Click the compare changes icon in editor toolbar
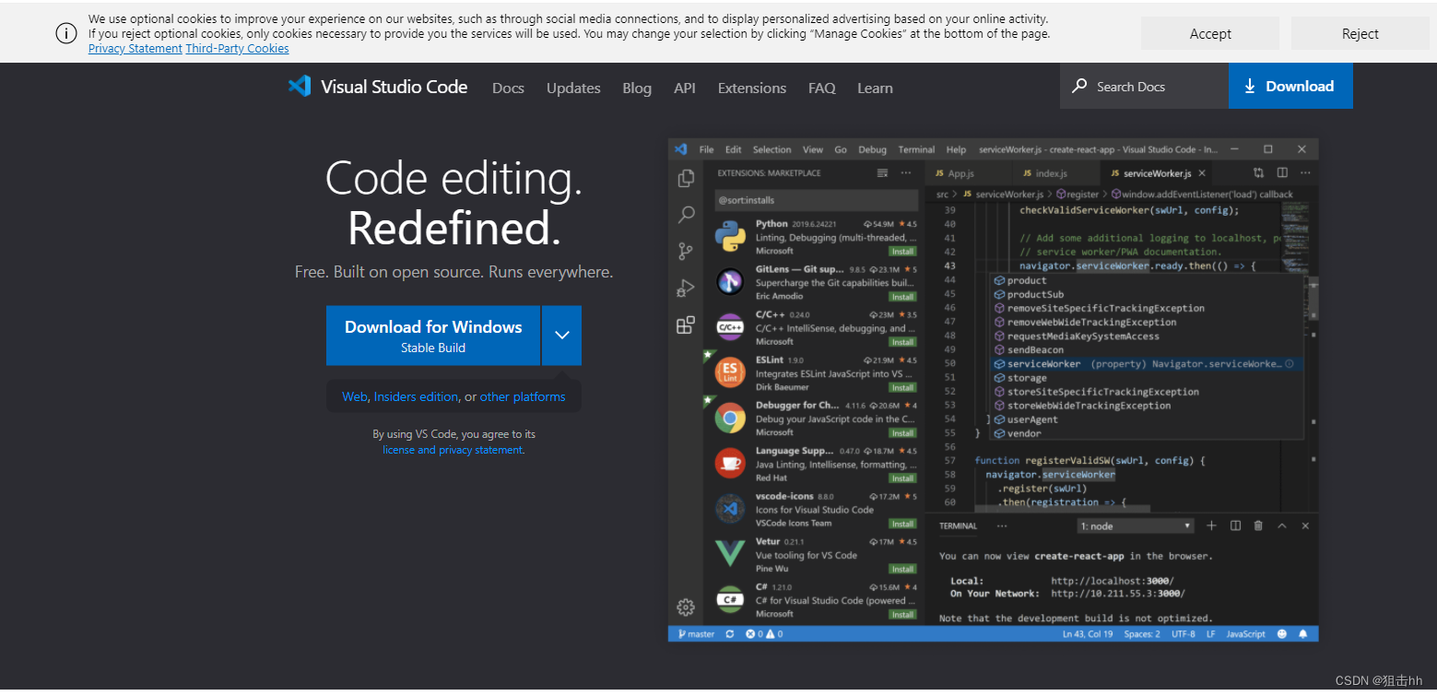This screenshot has width=1437, height=696. click(1259, 172)
